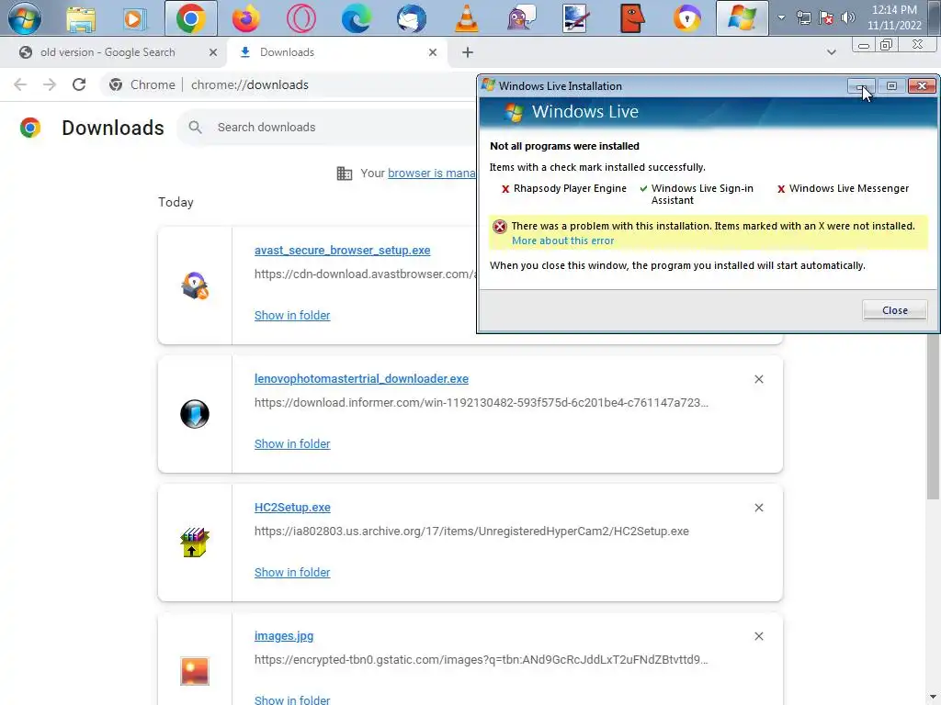
Task: Open Windows Explorer from taskbar
Action: click(x=81, y=18)
